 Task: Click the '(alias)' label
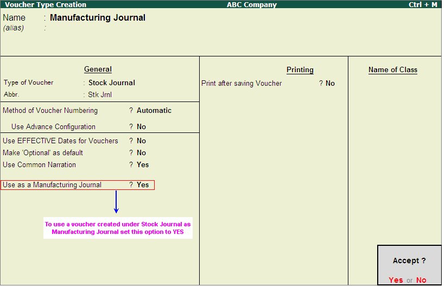click(14, 28)
